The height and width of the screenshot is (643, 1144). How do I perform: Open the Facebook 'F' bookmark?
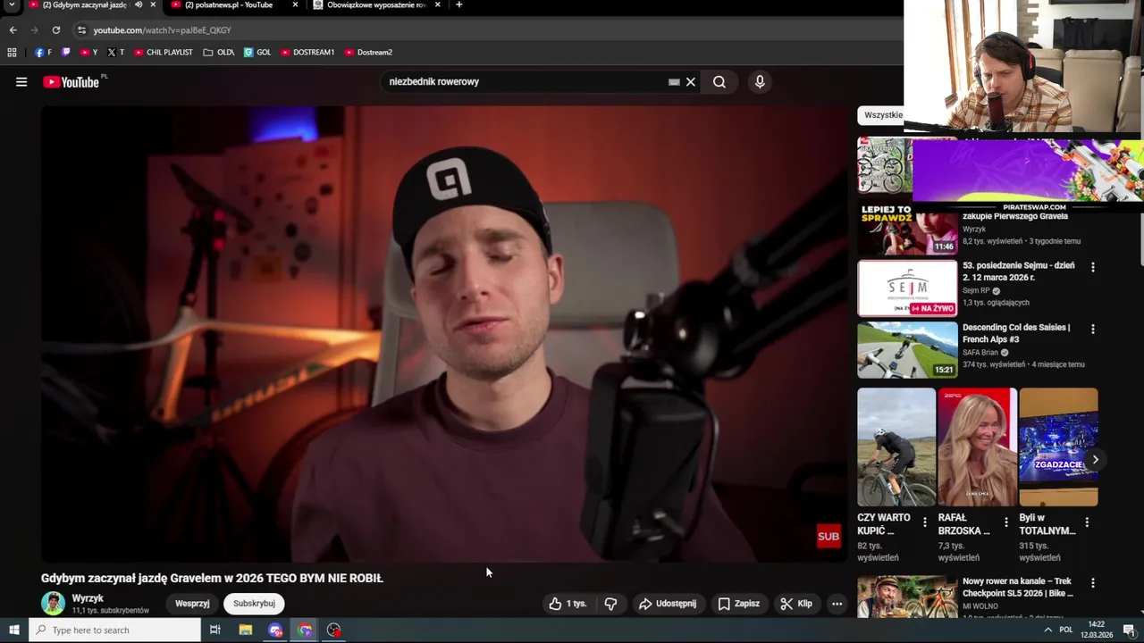point(43,53)
